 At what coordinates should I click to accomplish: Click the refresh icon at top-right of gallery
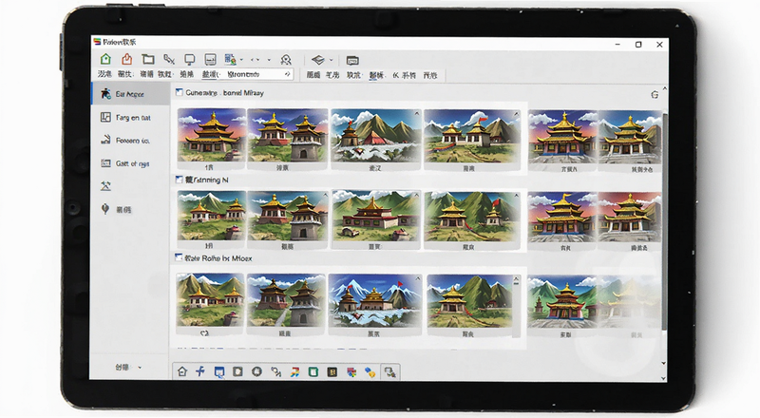[x=655, y=95]
